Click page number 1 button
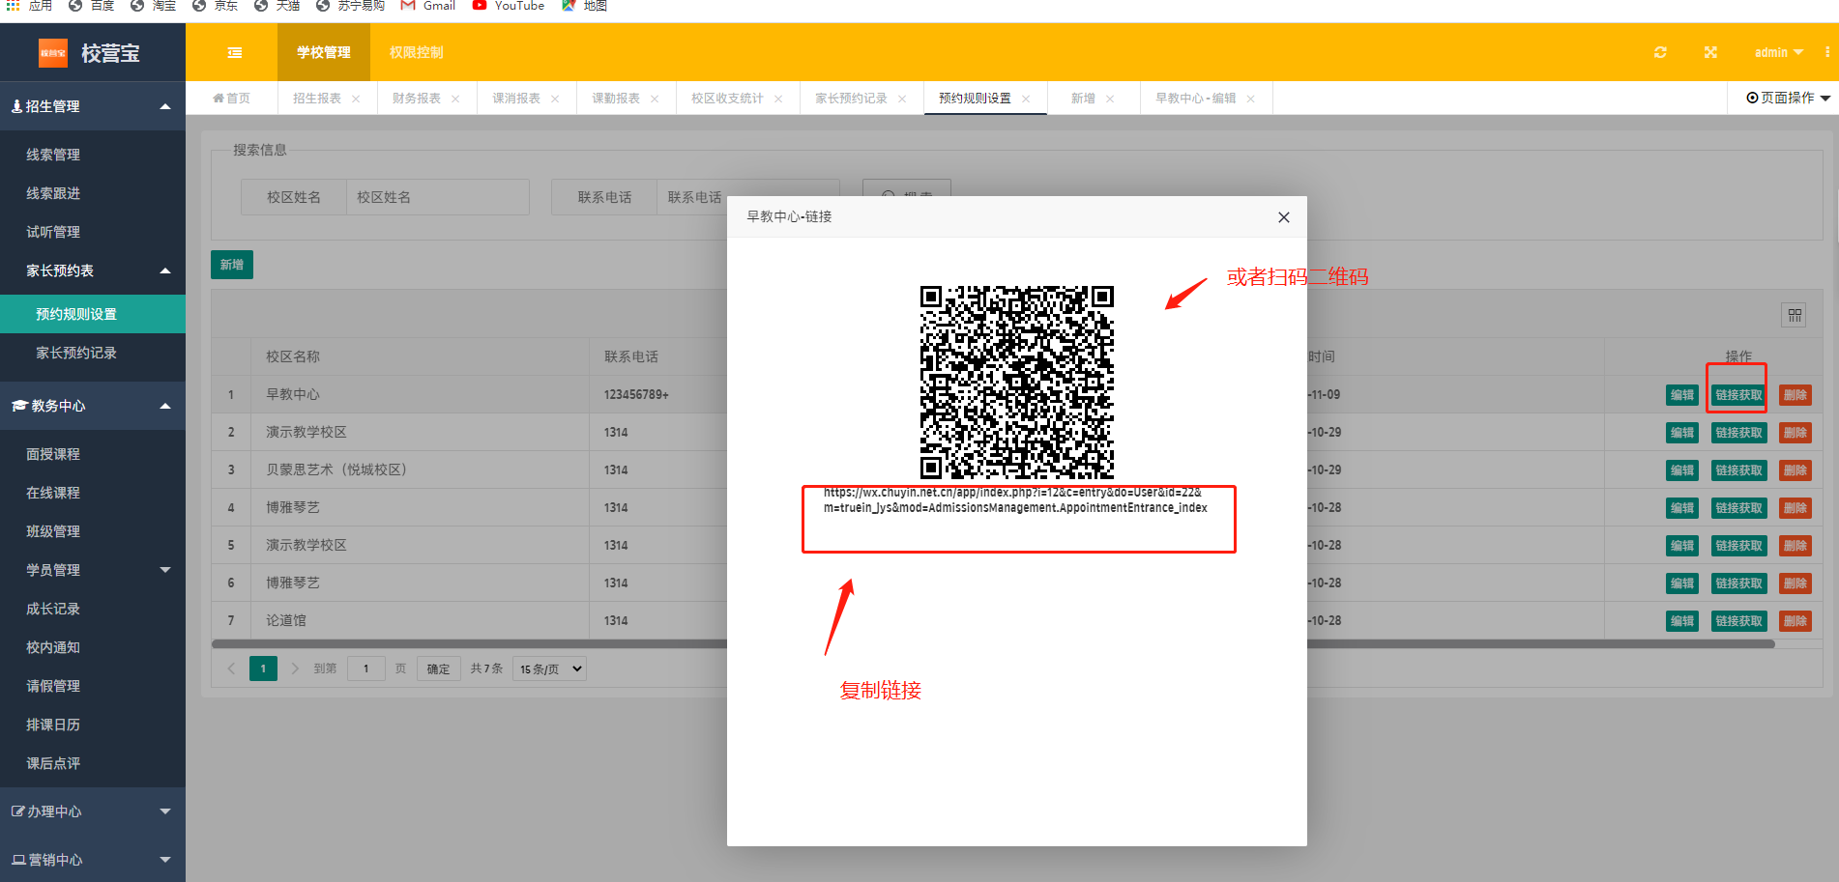The image size is (1839, 882). [x=263, y=669]
